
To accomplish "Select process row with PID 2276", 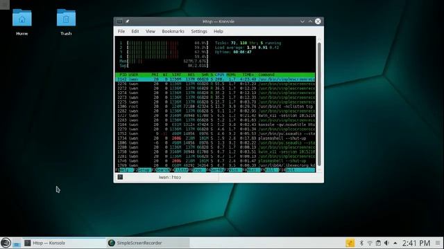I will click(x=215, y=84).
